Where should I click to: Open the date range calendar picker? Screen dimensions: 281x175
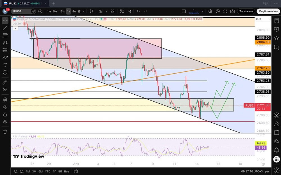(x=76, y=171)
